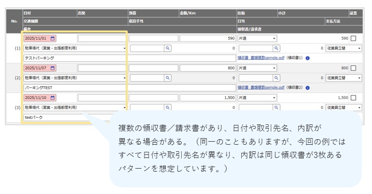Click amount field showing 590

click(208, 39)
